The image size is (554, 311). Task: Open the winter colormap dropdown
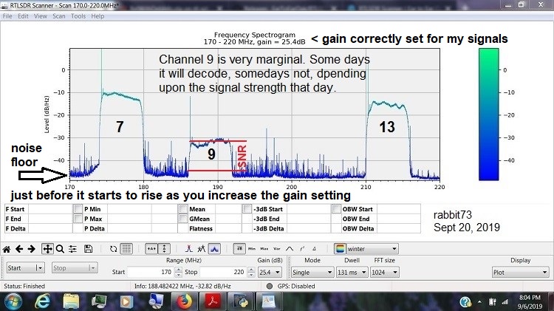[x=366, y=249]
